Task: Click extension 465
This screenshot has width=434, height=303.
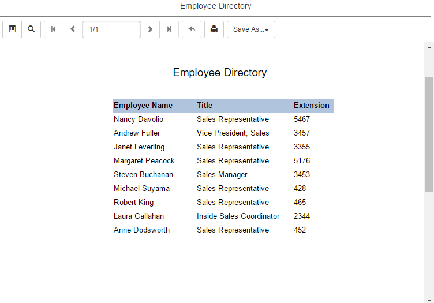Action: pyautogui.click(x=300, y=202)
